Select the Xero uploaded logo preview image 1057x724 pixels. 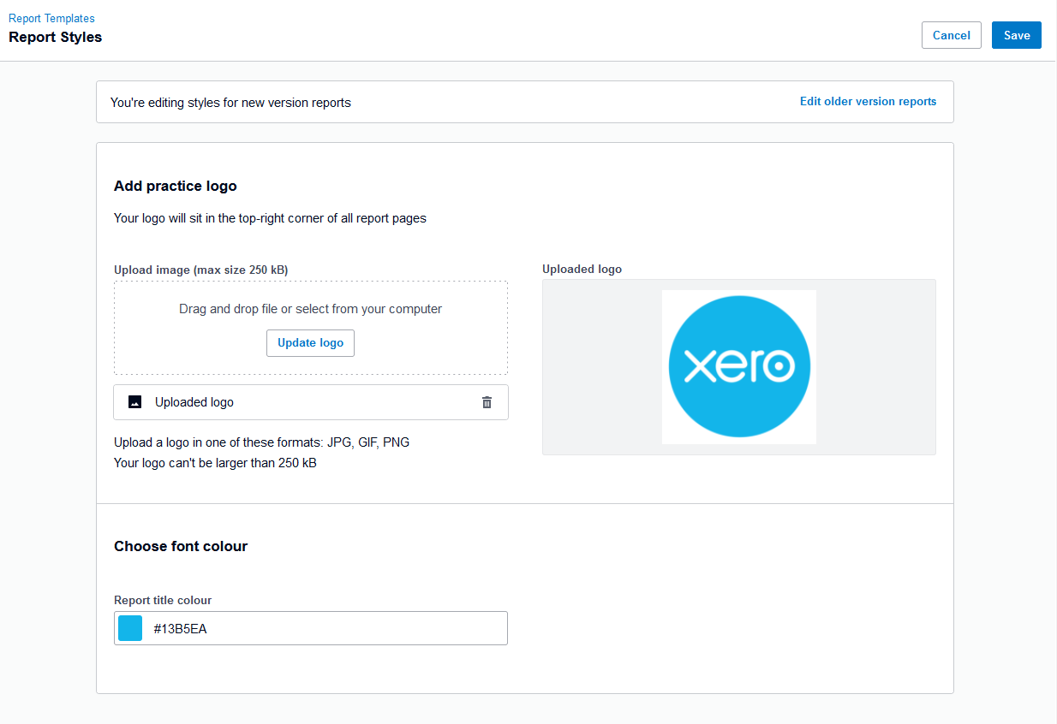click(x=739, y=367)
